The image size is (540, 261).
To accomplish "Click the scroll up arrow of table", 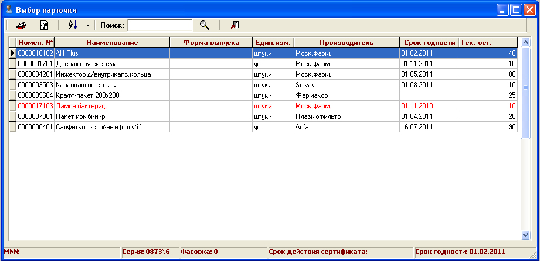I will [x=525, y=43].
